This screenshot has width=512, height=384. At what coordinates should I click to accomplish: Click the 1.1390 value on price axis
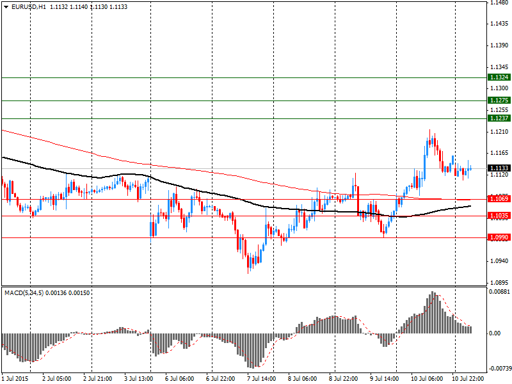499,45
